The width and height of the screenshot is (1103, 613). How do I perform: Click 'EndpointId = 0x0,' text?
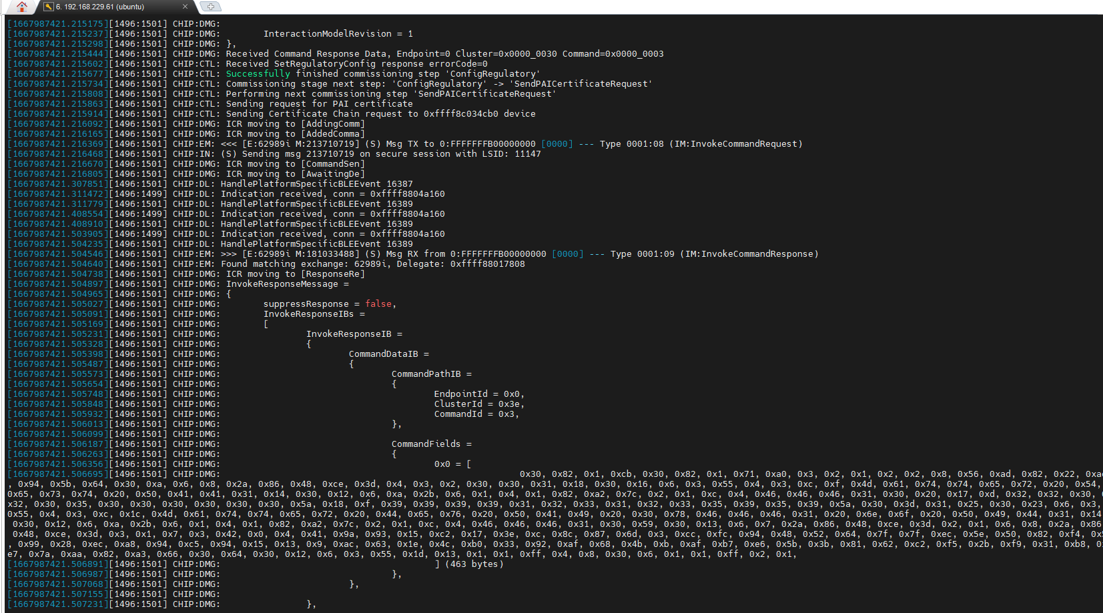point(480,394)
